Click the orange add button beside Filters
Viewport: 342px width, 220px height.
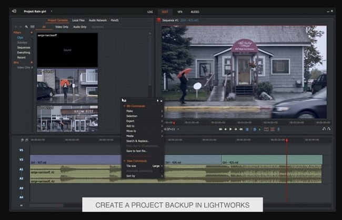tap(32, 33)
